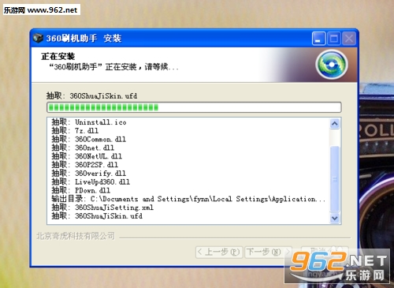Select log line 抽取: 360verify.dll
Image resolution: width=394 pixels, height=288 pixels.
(89, 174)
